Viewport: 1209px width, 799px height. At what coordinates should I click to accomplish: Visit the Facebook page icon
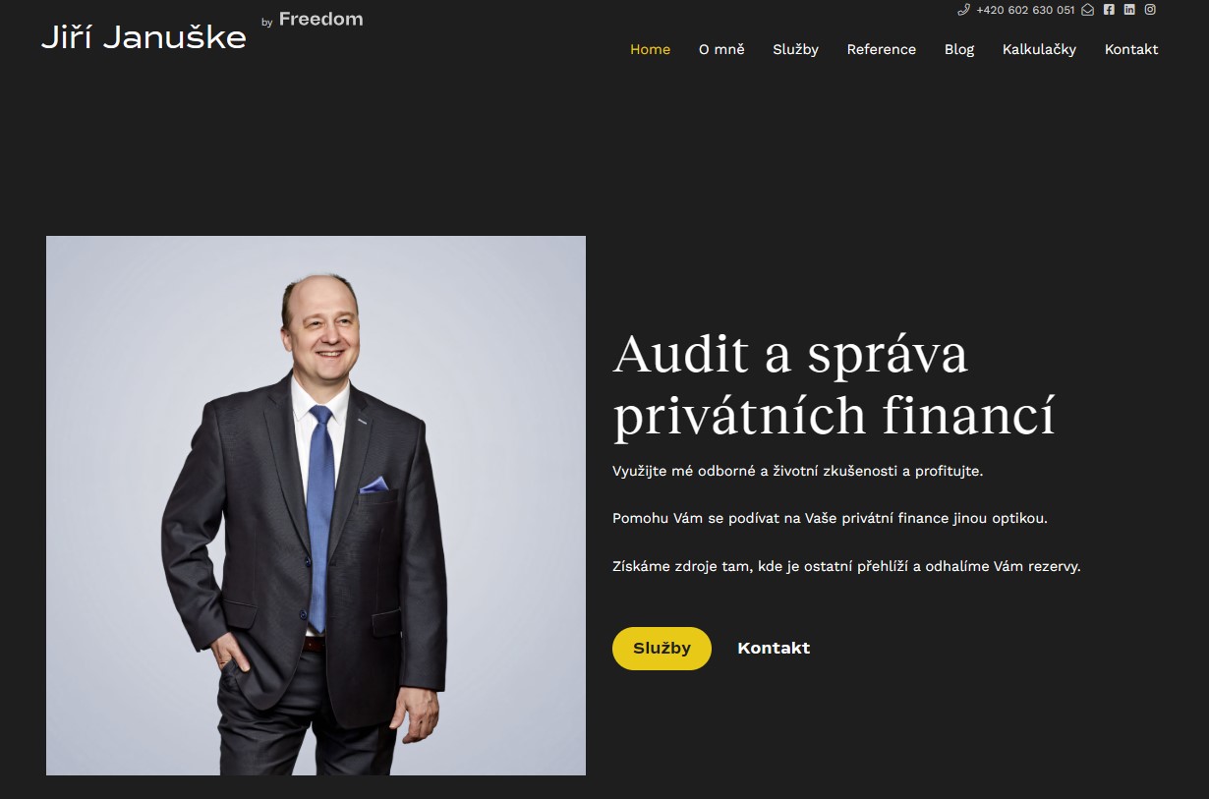pyautogui.click(x=1109, y=10)
